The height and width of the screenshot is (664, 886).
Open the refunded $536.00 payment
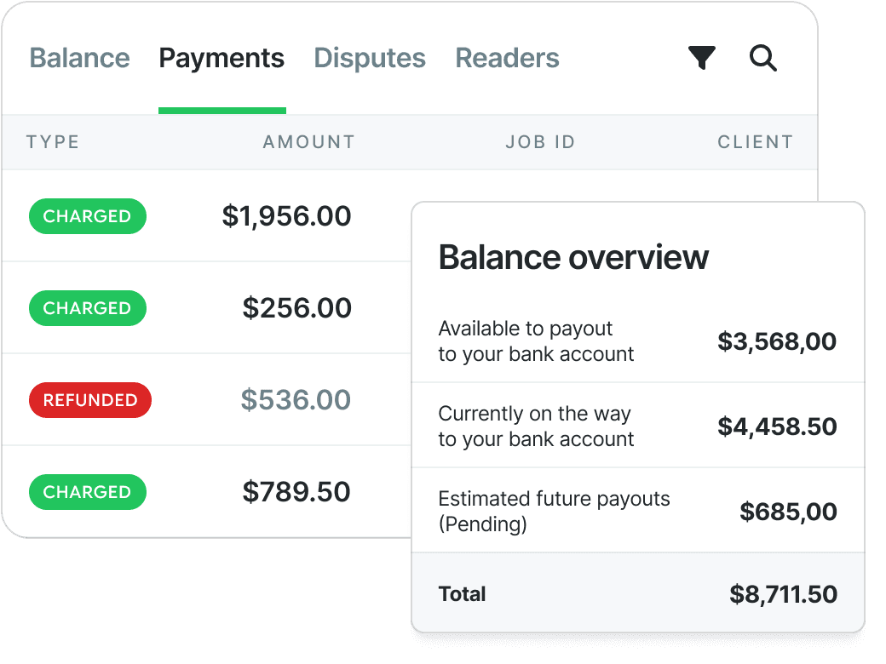tap(296, 400)
